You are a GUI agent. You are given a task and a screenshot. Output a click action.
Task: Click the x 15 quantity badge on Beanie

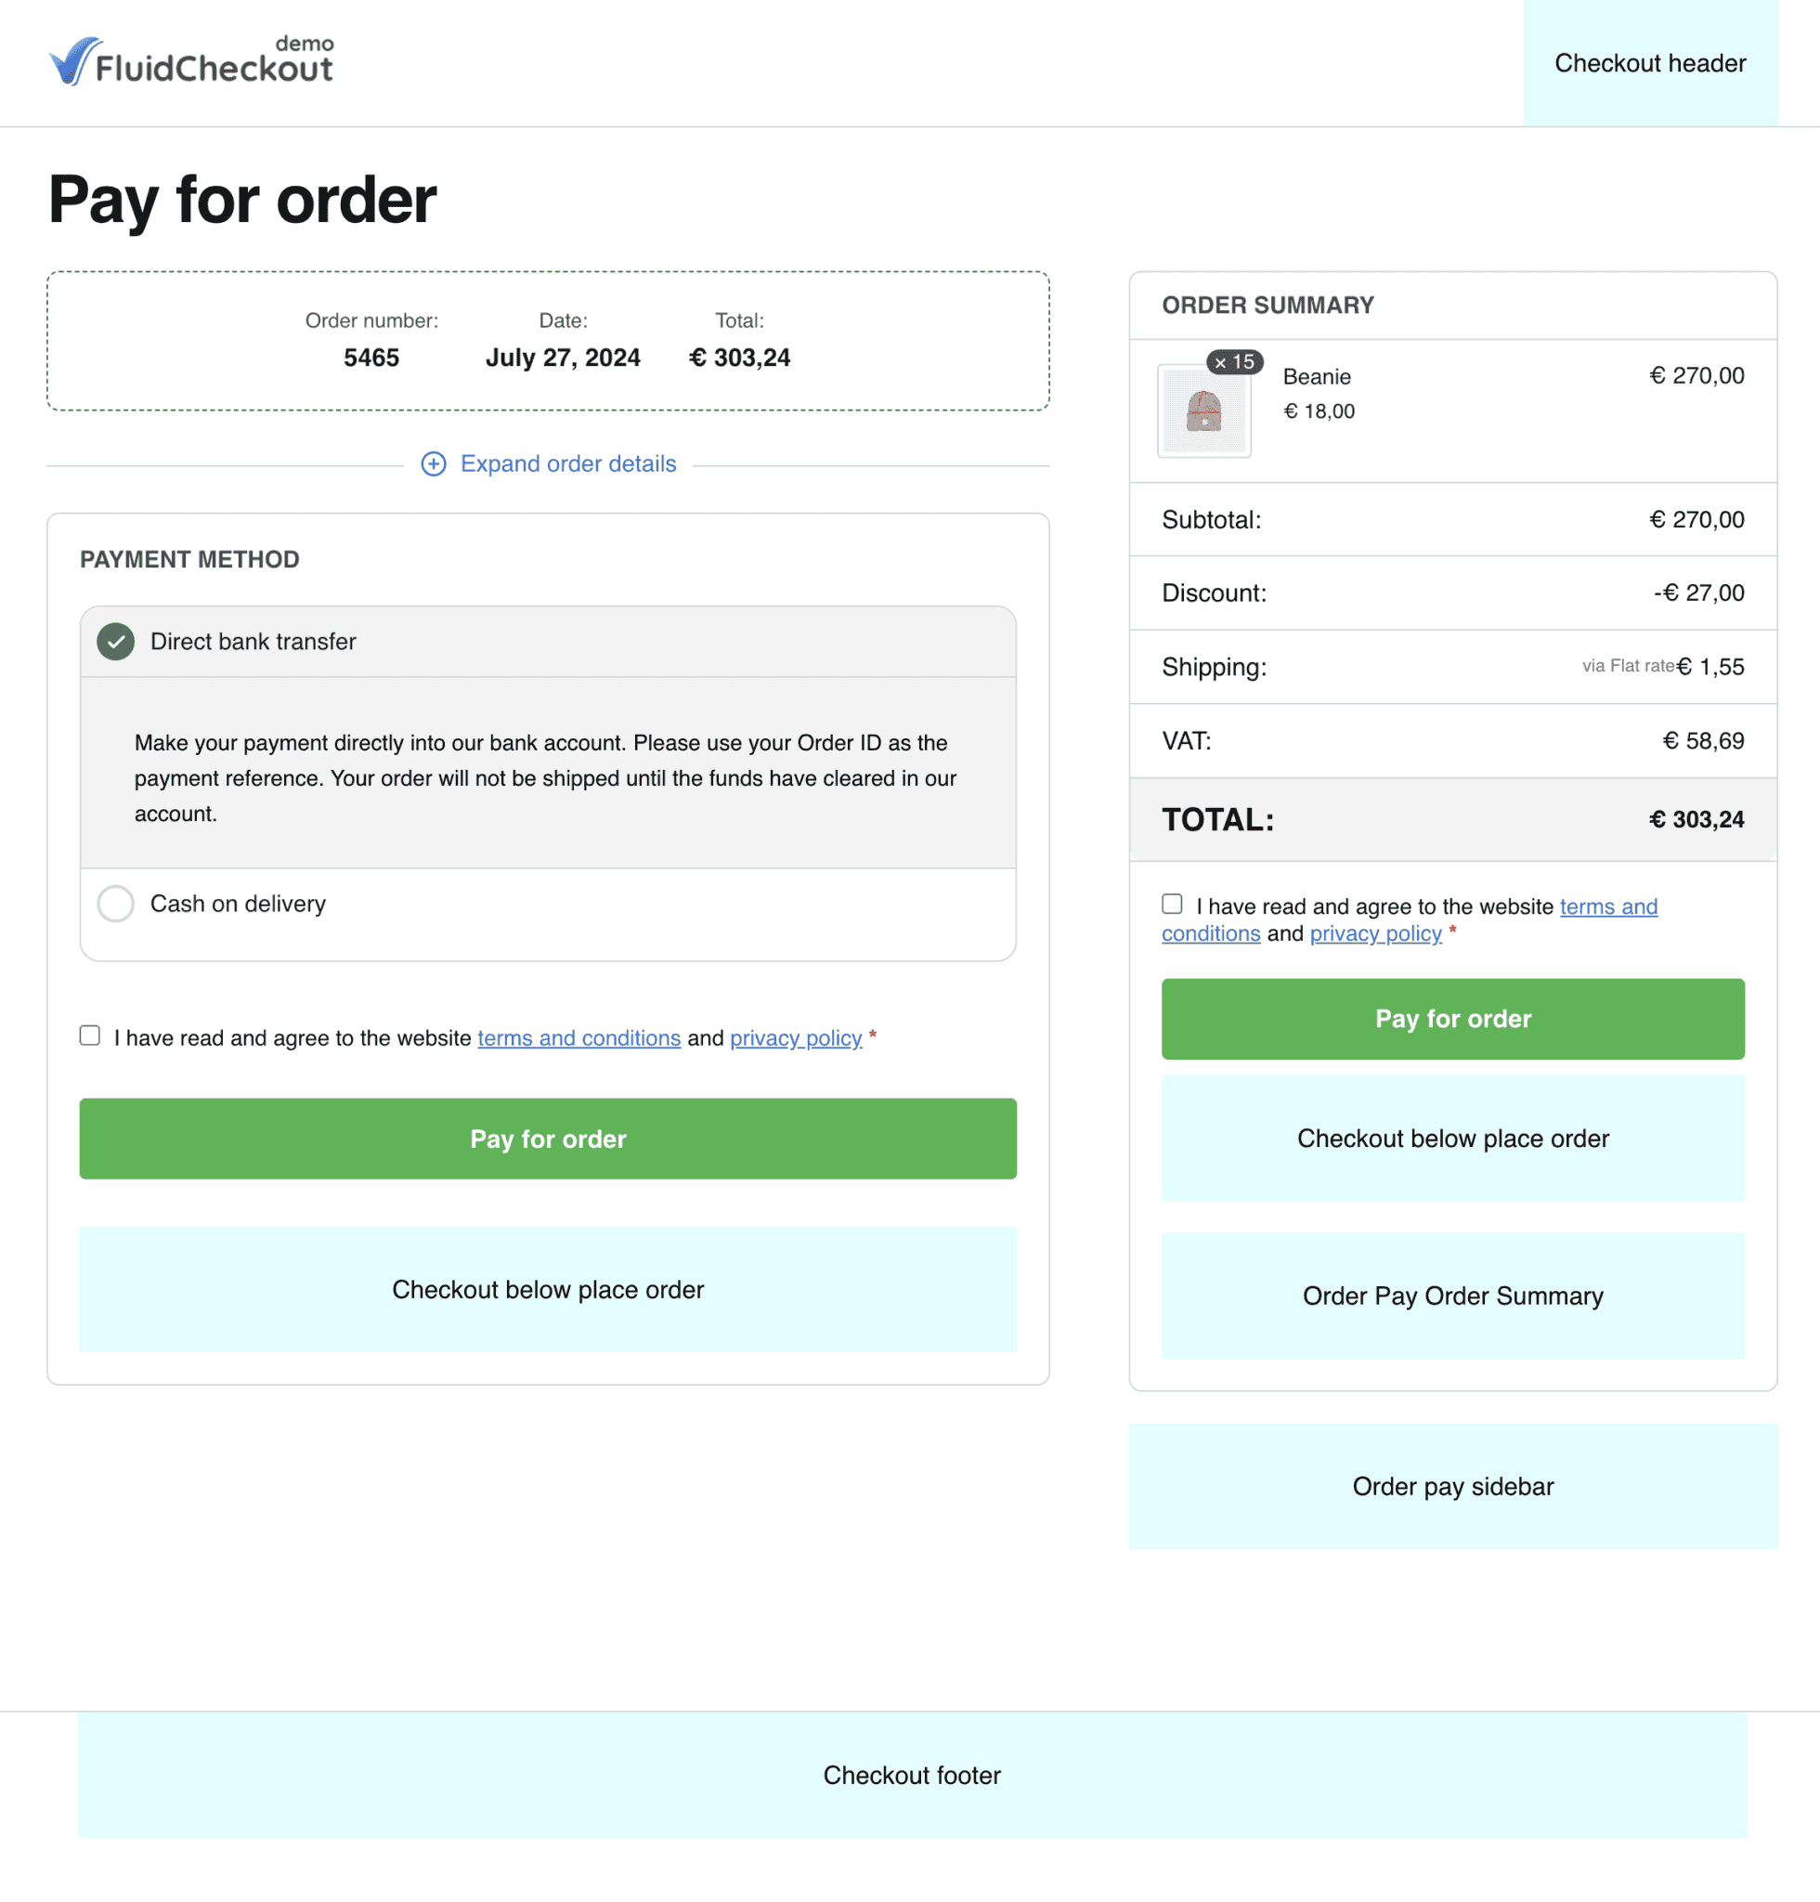(x=1233, y=362)
